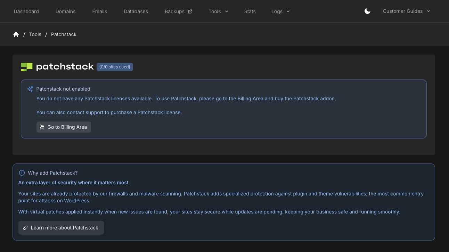View the Stats page
The height and width of the screenshot is (252, 449).
point(250,11)
